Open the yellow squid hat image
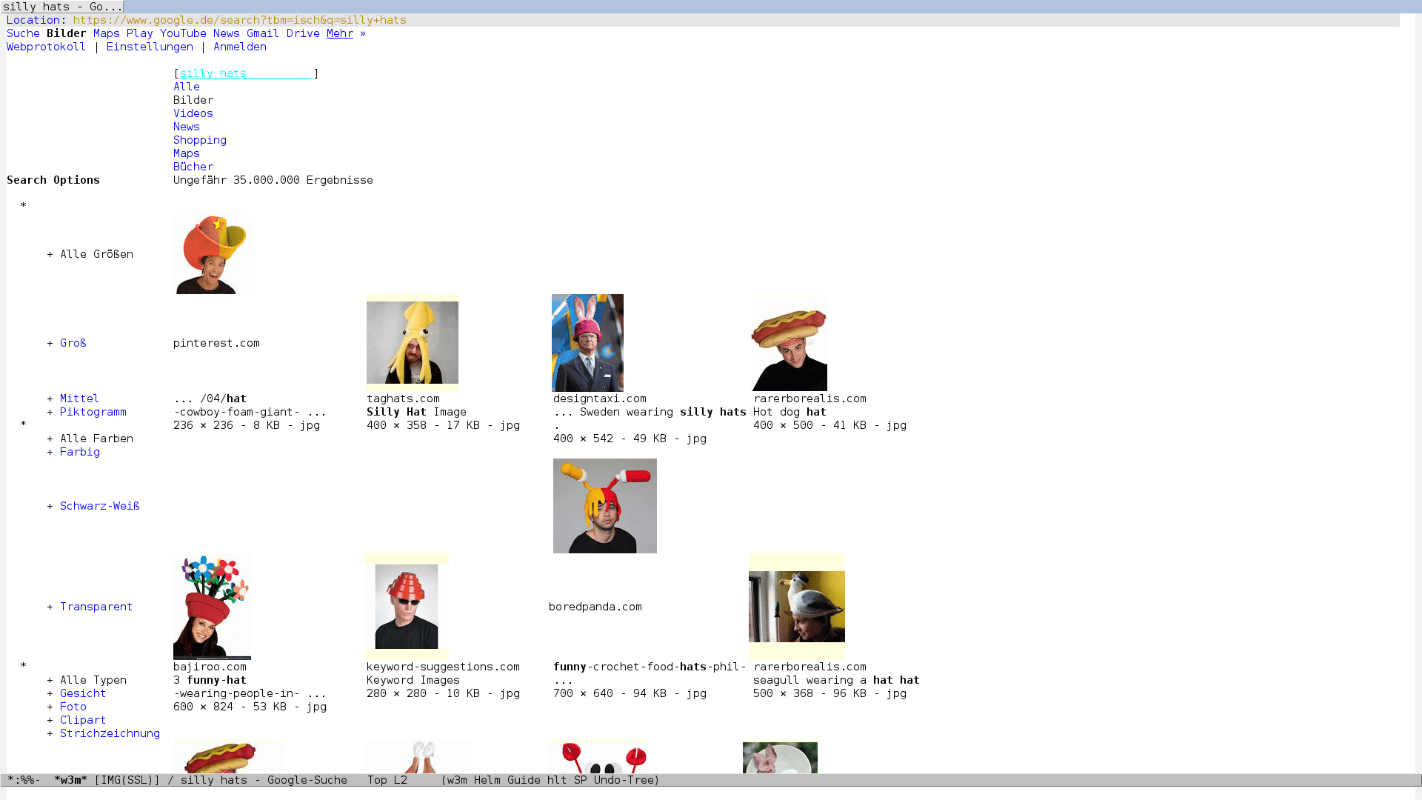1422x800 pixels. point(413,343)
